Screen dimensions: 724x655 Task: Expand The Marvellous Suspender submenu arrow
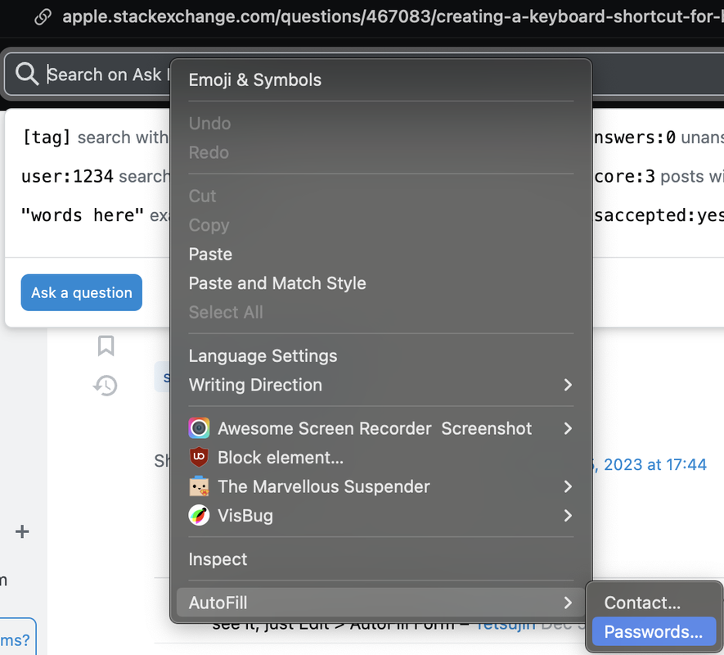[568, 486]
